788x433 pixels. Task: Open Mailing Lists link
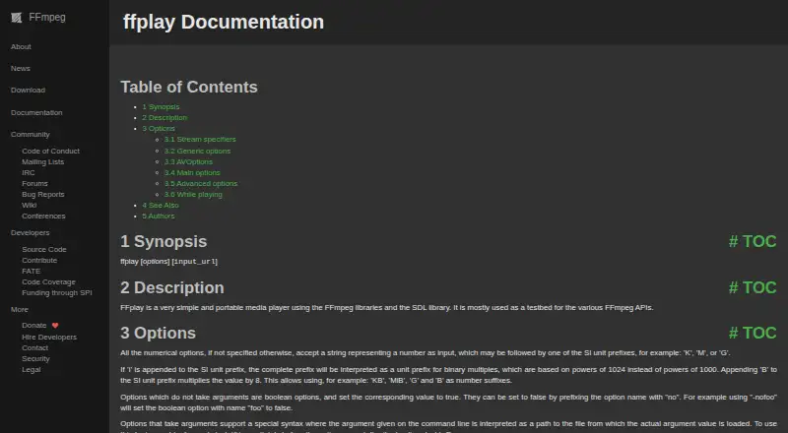pos(42,161)
